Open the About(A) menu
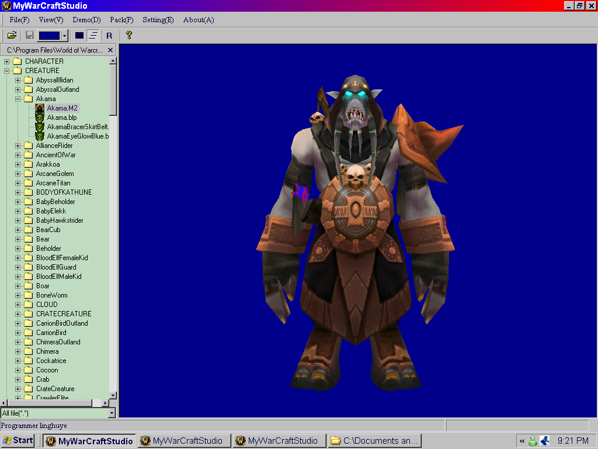The image size is (598, 449). (x=199, y=20)
